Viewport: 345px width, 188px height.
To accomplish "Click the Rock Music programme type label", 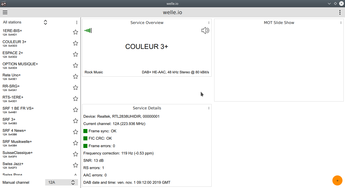I will 94,72.
